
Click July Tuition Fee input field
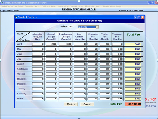click(105, 59)
